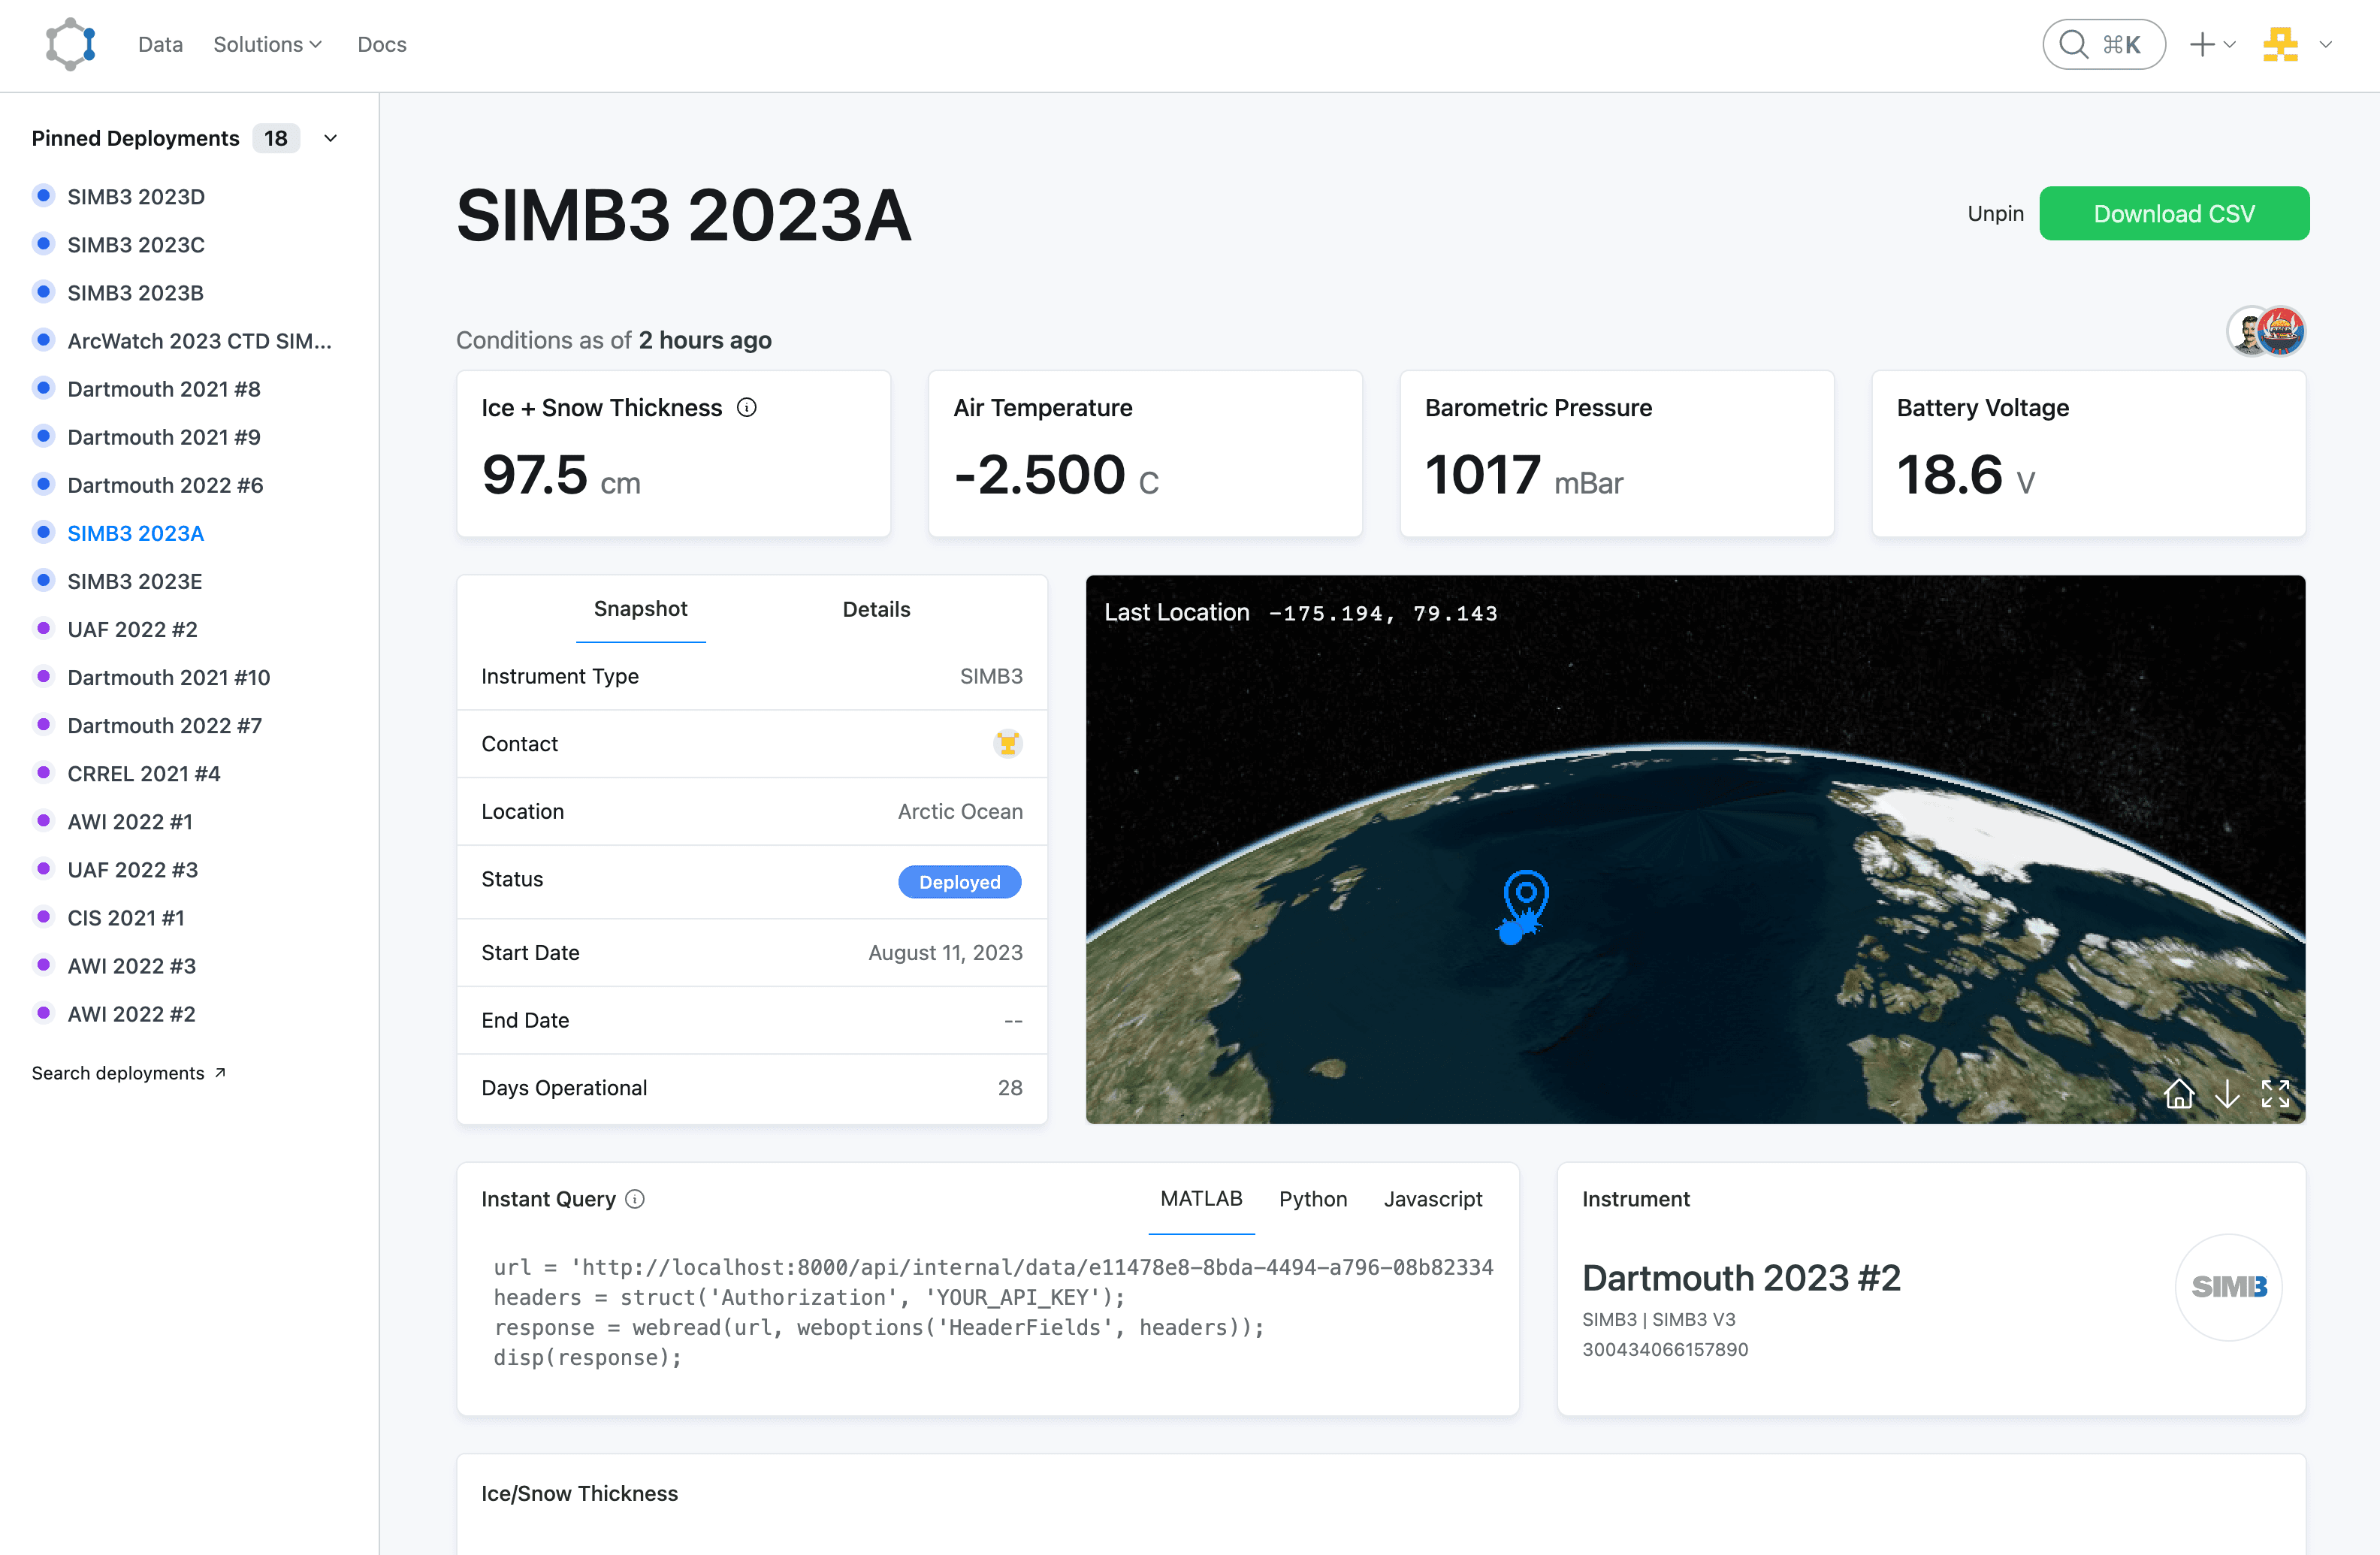Click the Download CSV button
Screen dimensions: 2380x1555
tap(2174, 213)
